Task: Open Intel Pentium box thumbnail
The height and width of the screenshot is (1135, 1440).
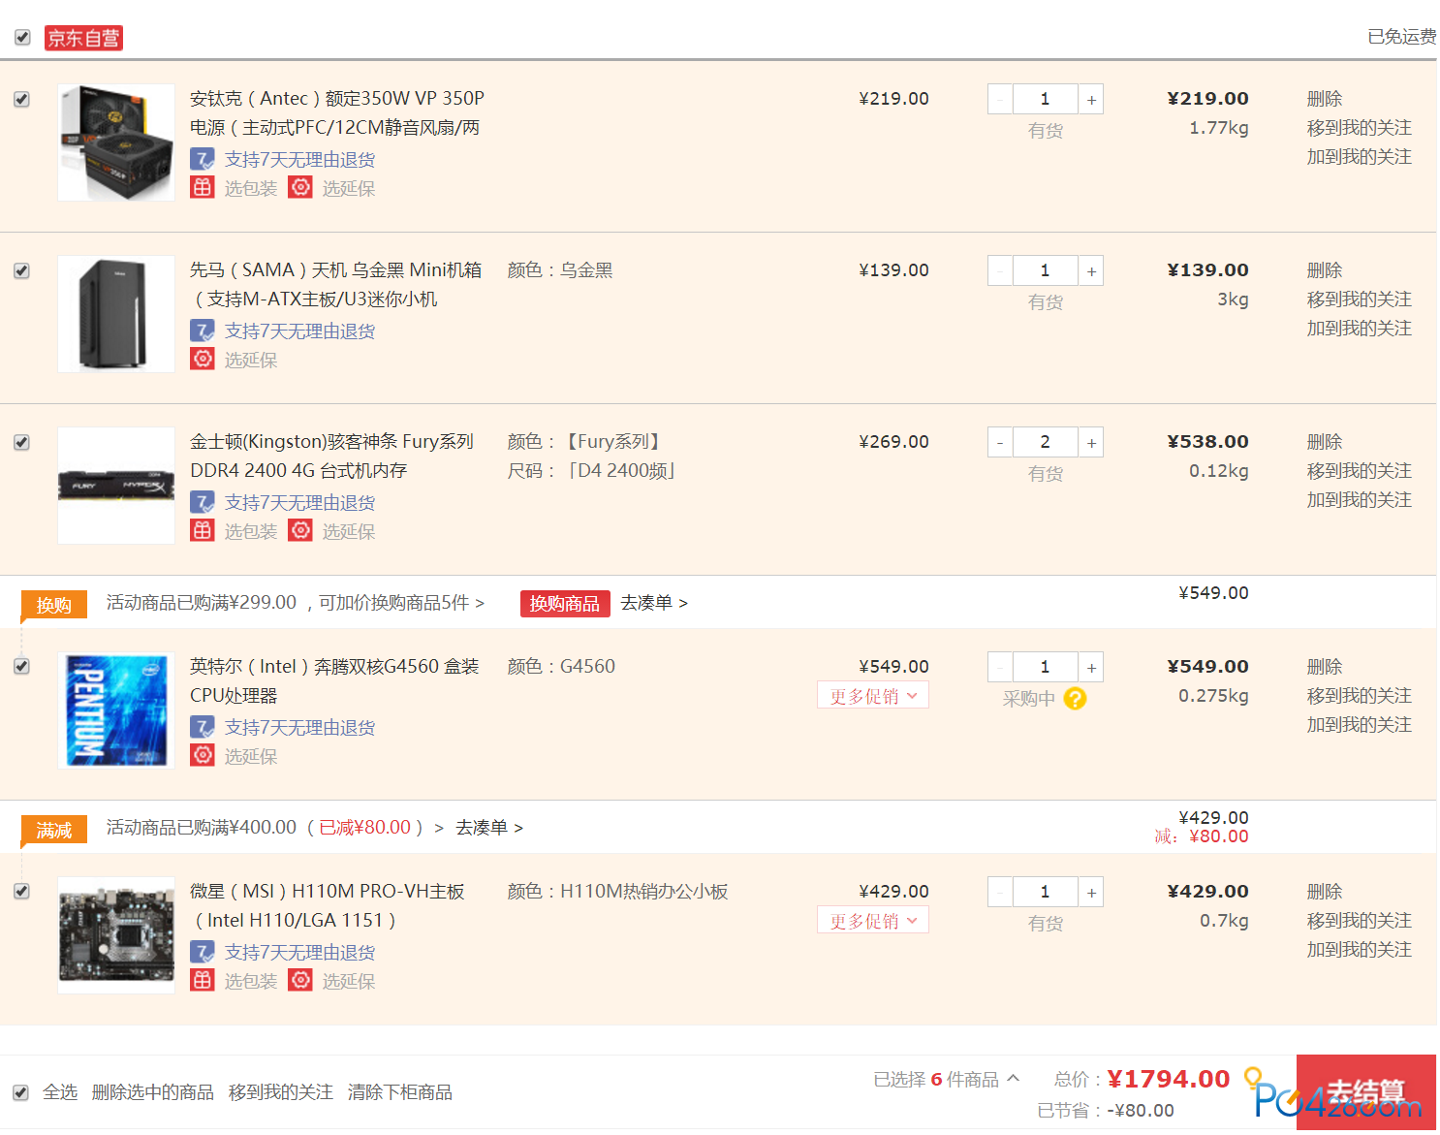Action: (x=116, y=710)
